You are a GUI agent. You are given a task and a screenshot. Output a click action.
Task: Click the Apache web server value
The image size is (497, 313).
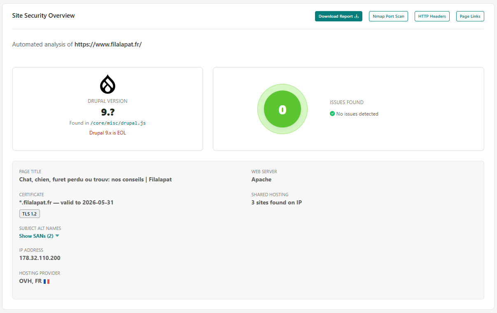tap(261, 179)
